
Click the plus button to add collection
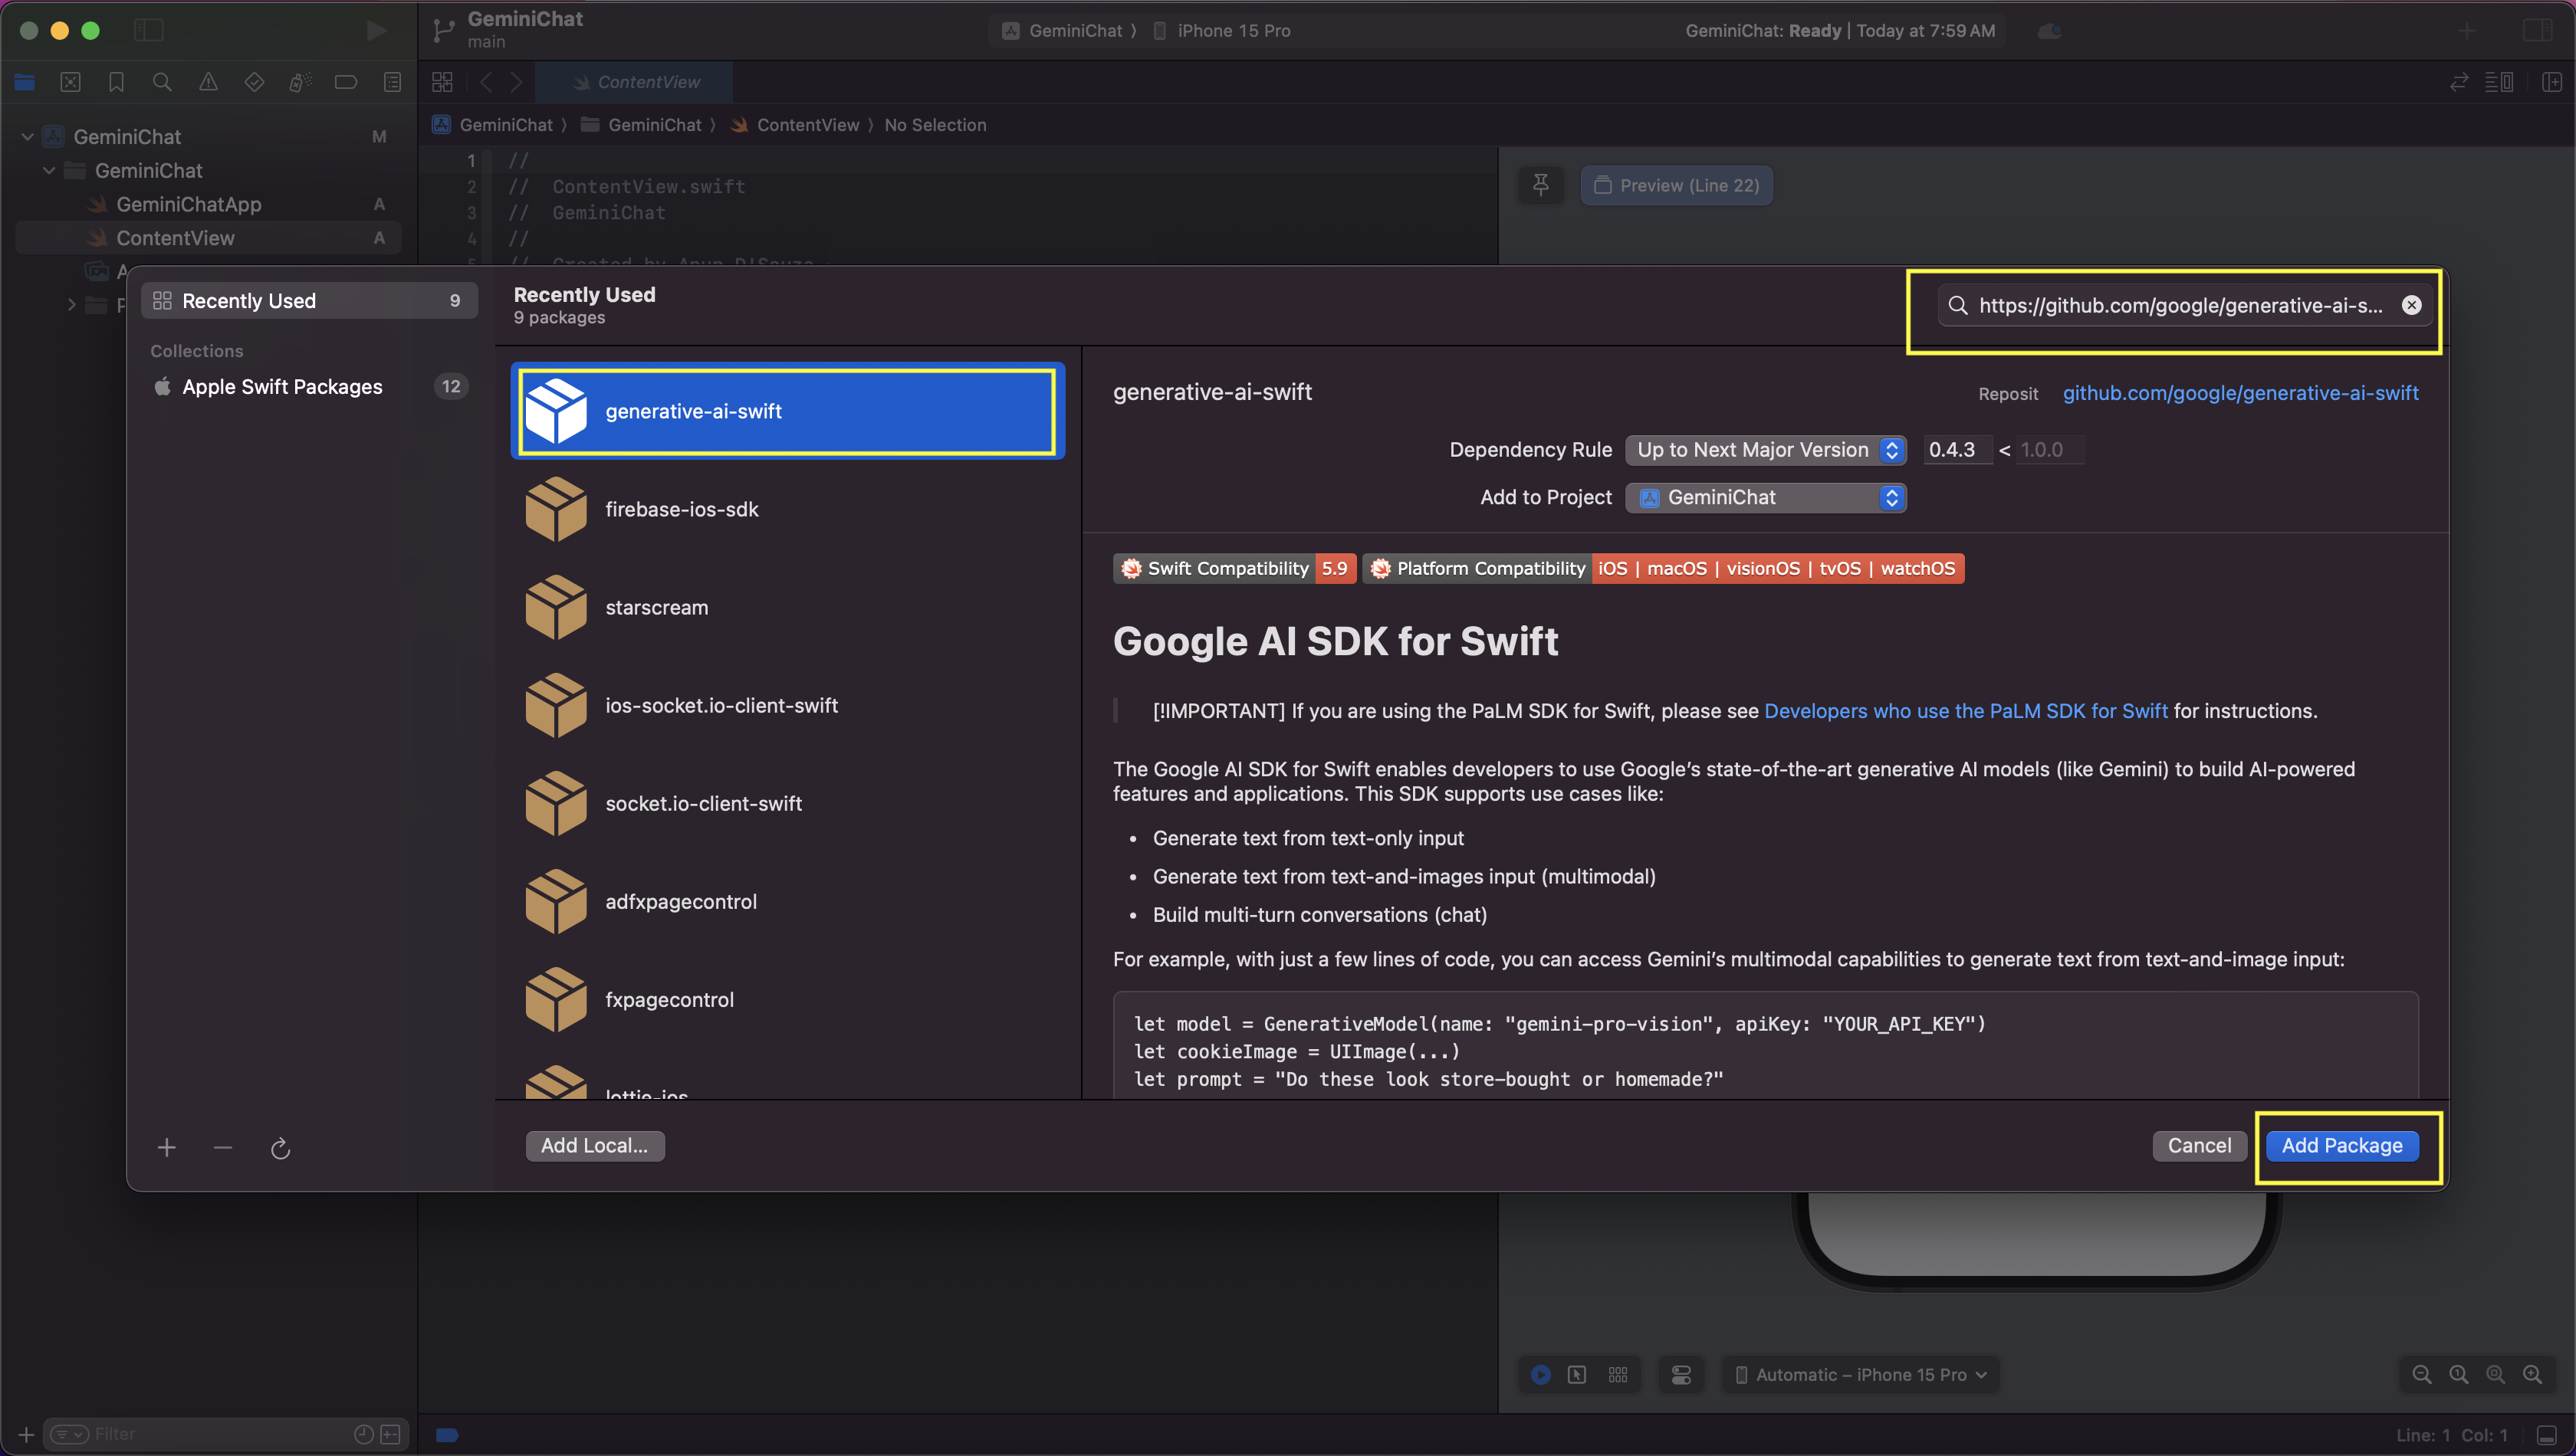pyautogui.click(x=167, y=1148)
